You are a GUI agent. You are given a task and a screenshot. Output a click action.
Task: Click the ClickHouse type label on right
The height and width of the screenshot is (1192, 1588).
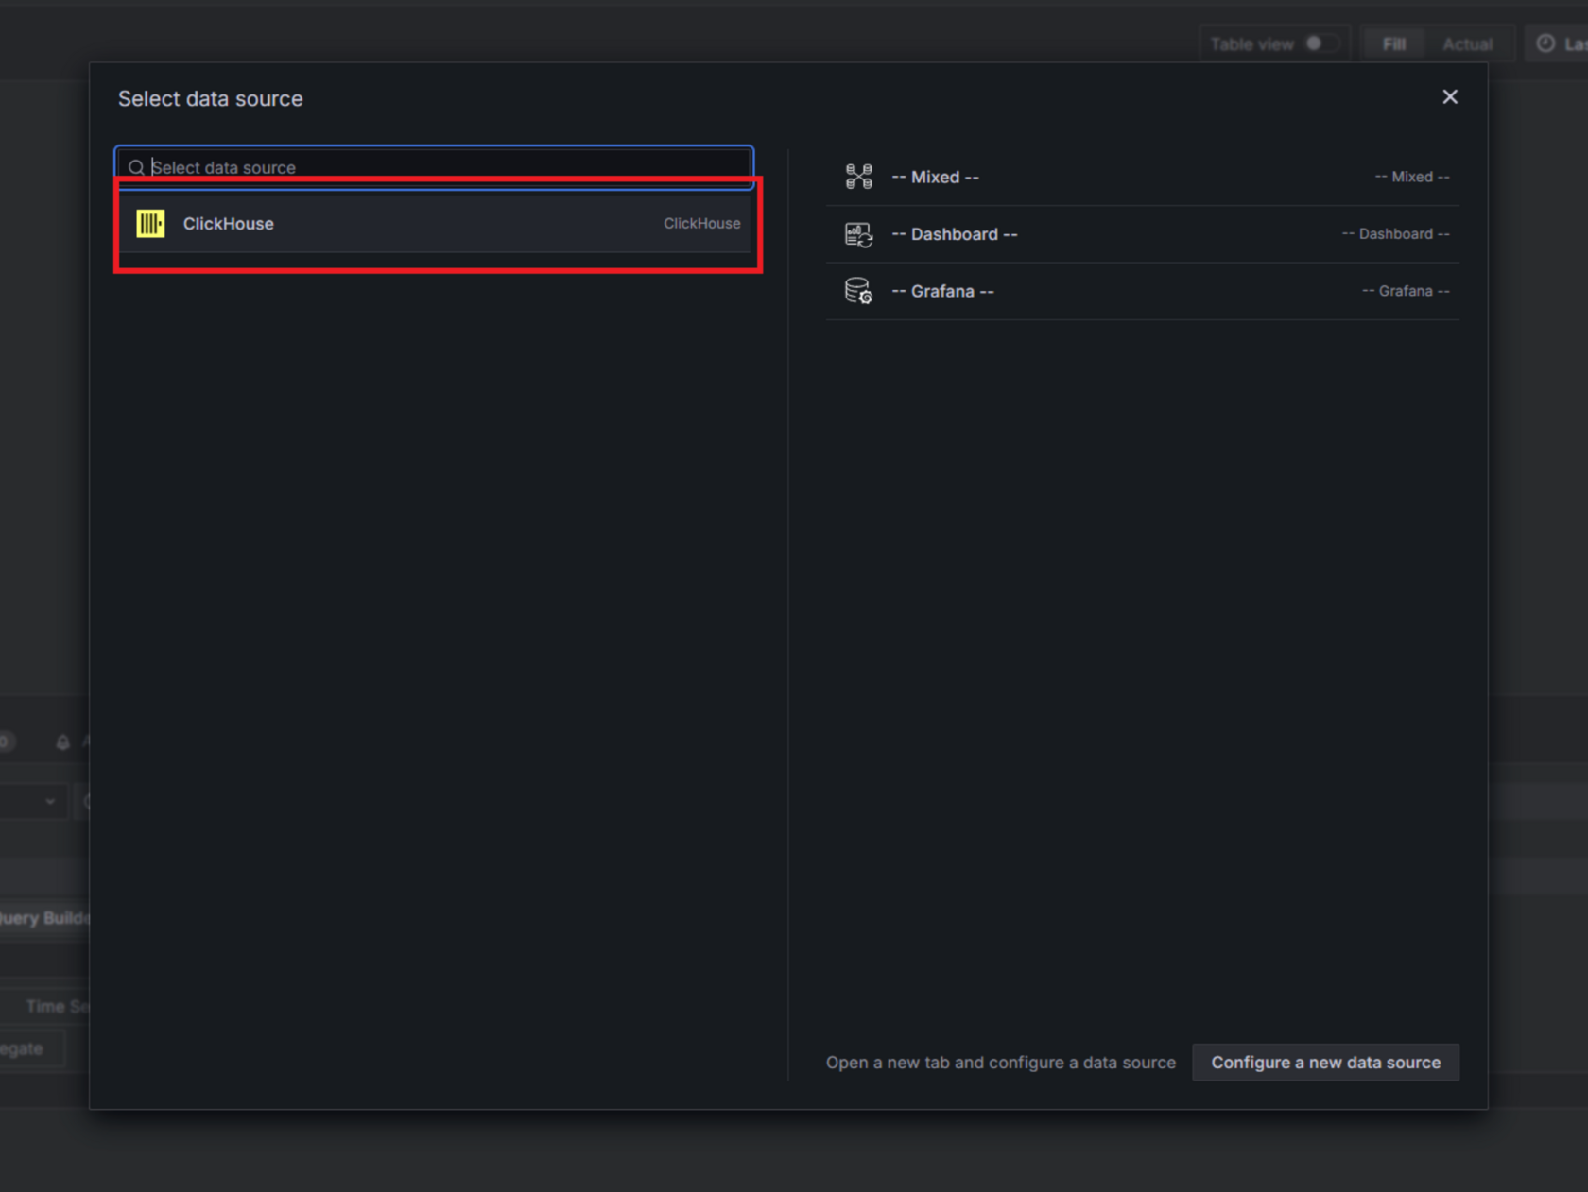pos(701,224)
